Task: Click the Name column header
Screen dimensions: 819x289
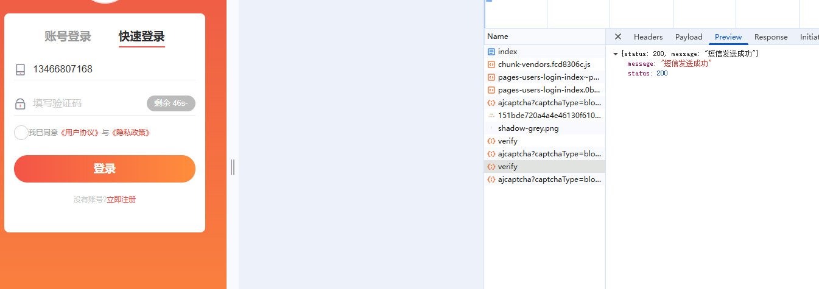Action: tap(545, 37)
